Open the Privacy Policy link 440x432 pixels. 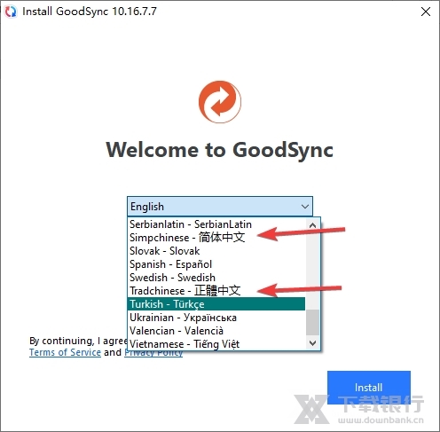153,353
